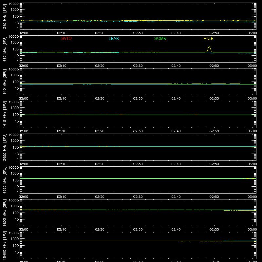
Task: Click the 15400 MHz [SFU] axis title
Action: point(4,245)
